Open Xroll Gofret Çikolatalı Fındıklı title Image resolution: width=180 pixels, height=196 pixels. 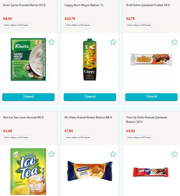pyautogui.click(x=148, y=5)
